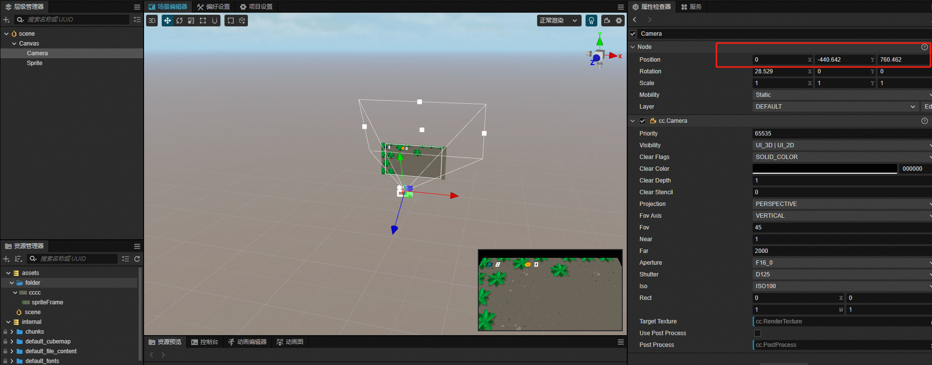Toggle the 3D view mode button
The image size is (932, 365).
pyautogui.click(x=152, y=21)
